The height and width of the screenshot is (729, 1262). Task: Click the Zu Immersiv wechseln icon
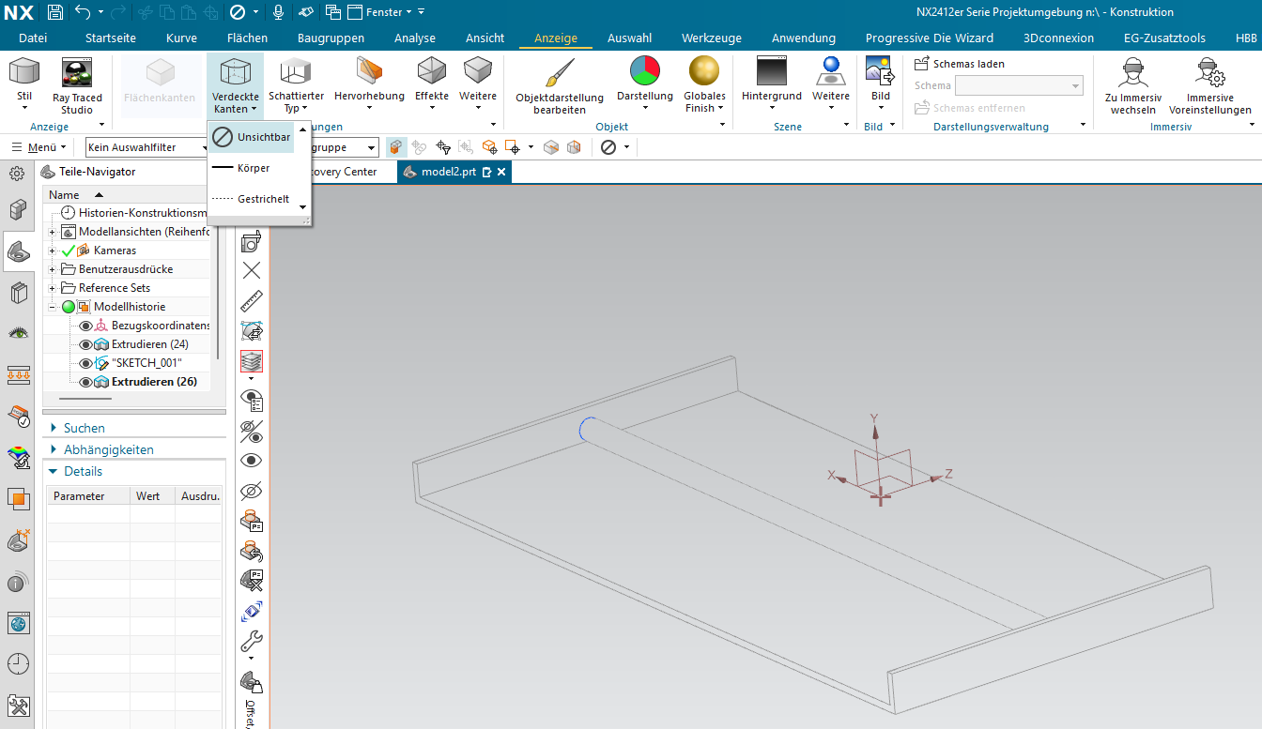(1132, 73)
